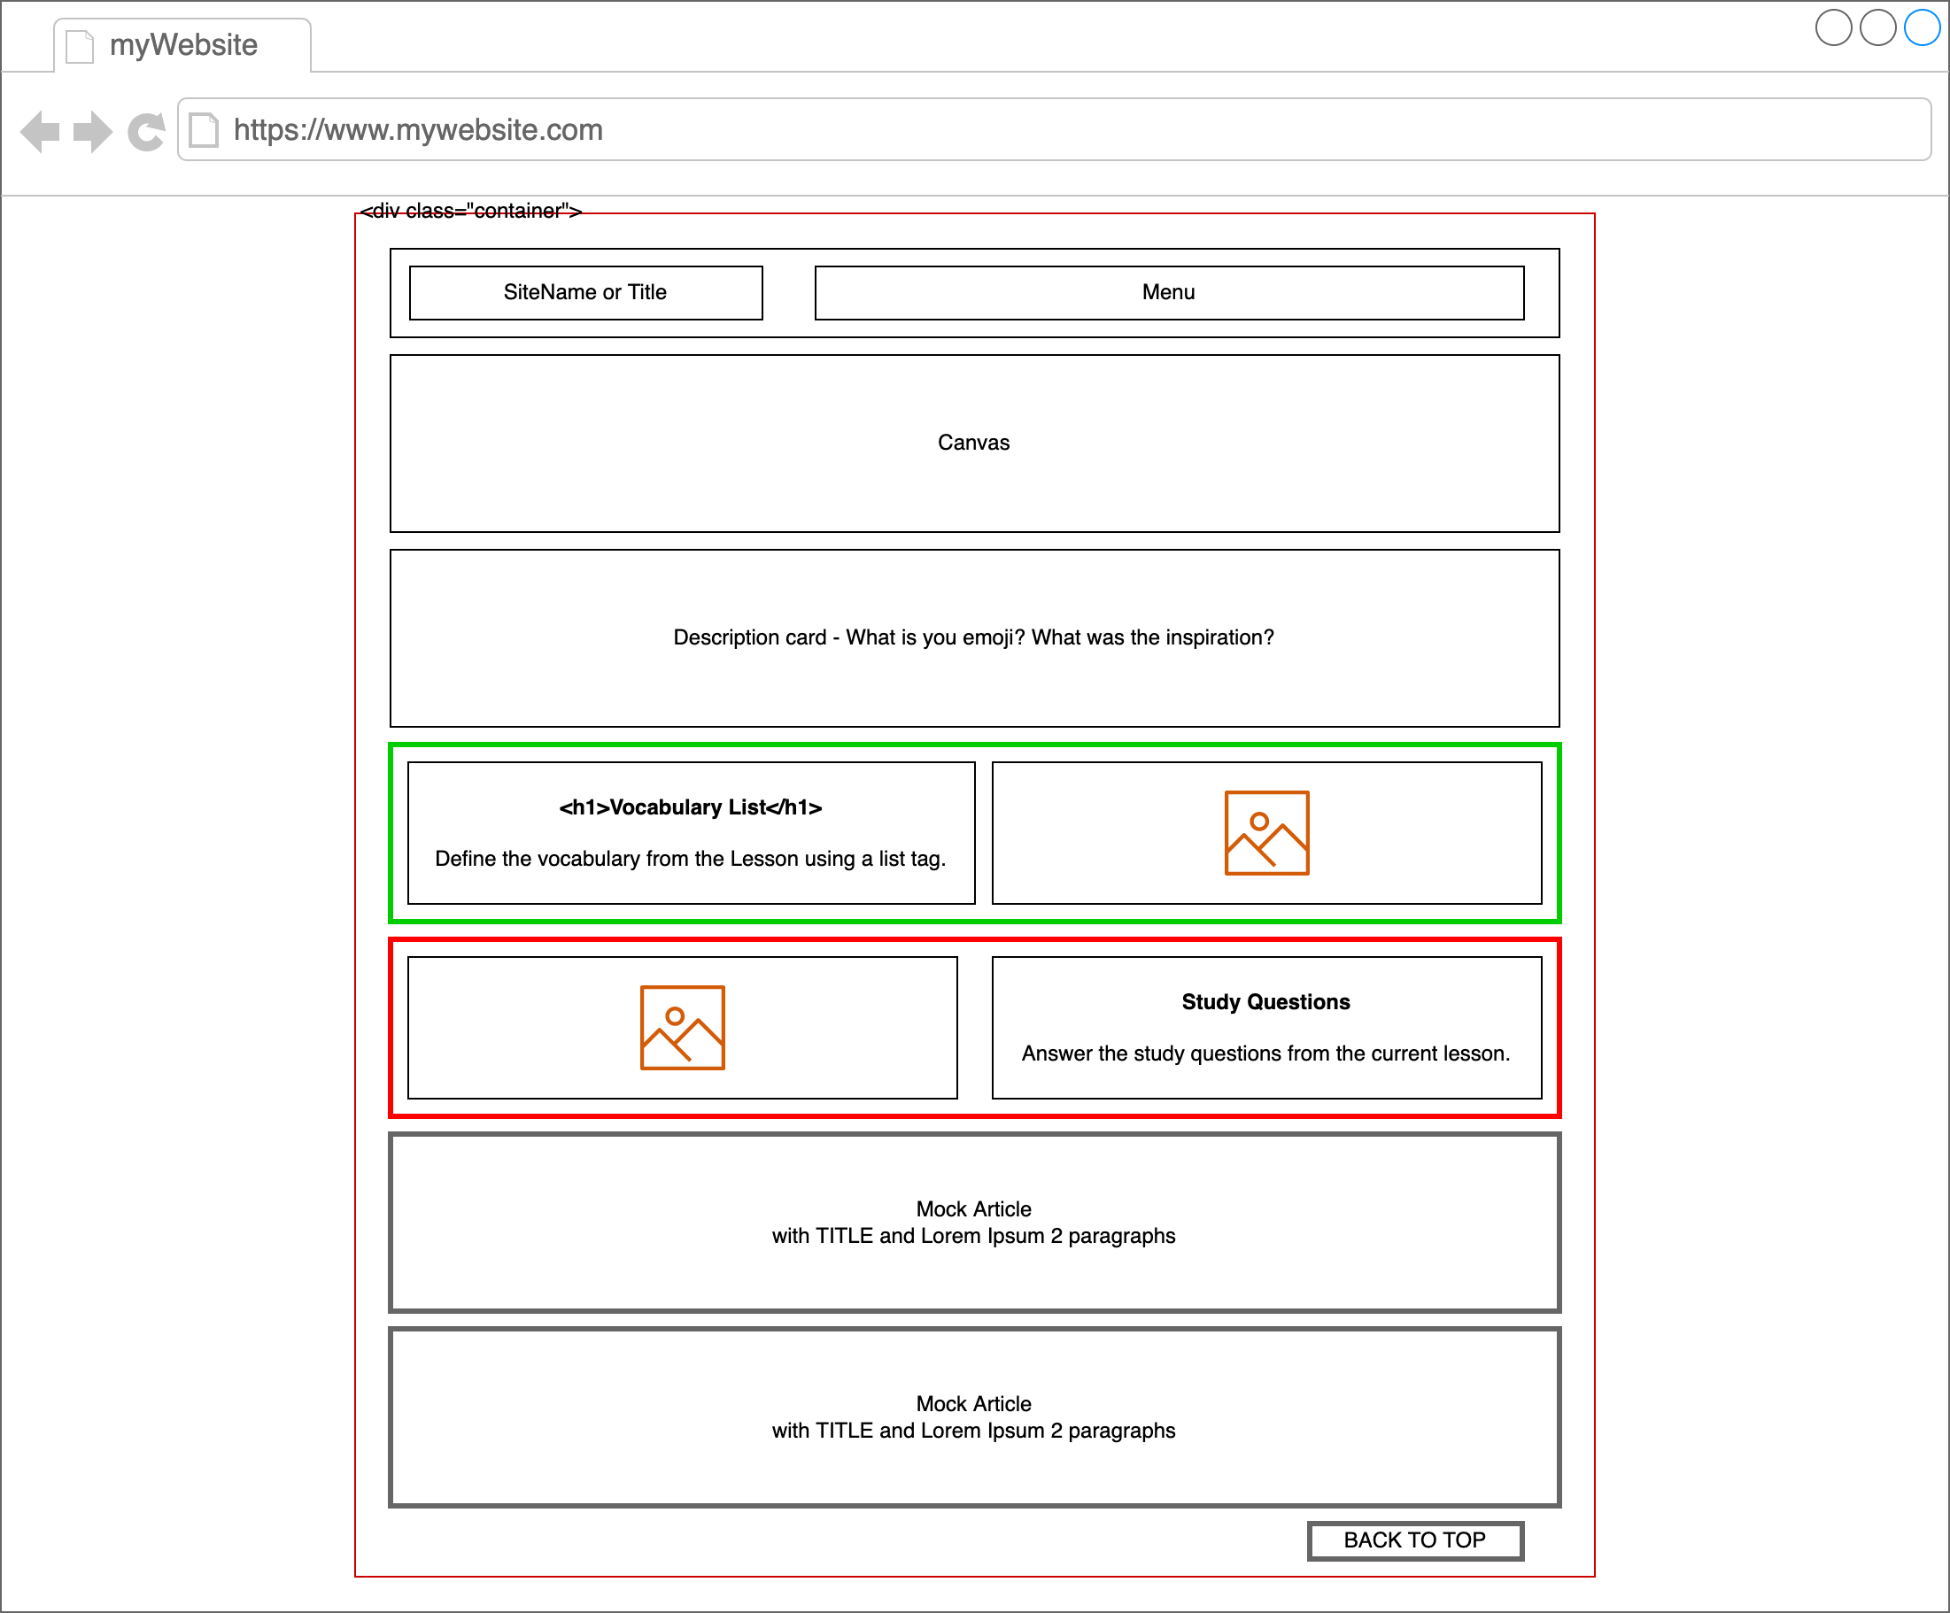This screenshot has height=1613, width=1950.
Task: Click the first Mock Article box
Action: tap(974, 1223)
